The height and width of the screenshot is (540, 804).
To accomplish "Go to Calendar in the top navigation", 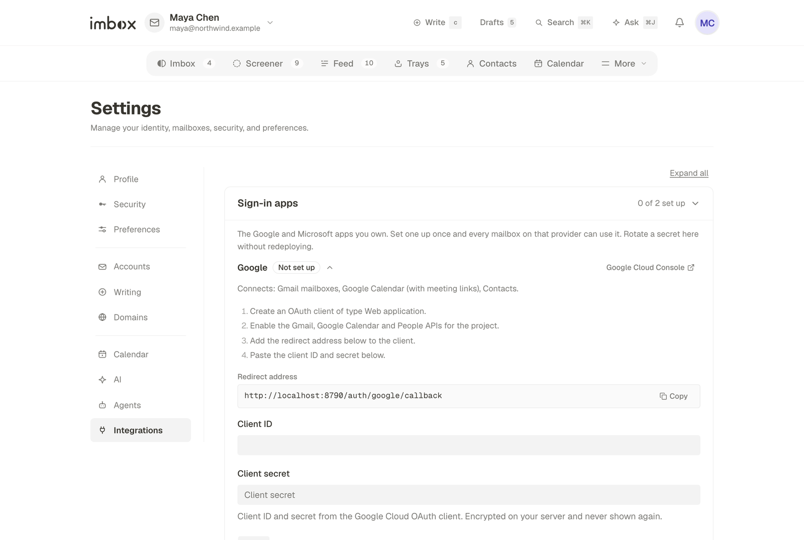I will tap(559, 63).
